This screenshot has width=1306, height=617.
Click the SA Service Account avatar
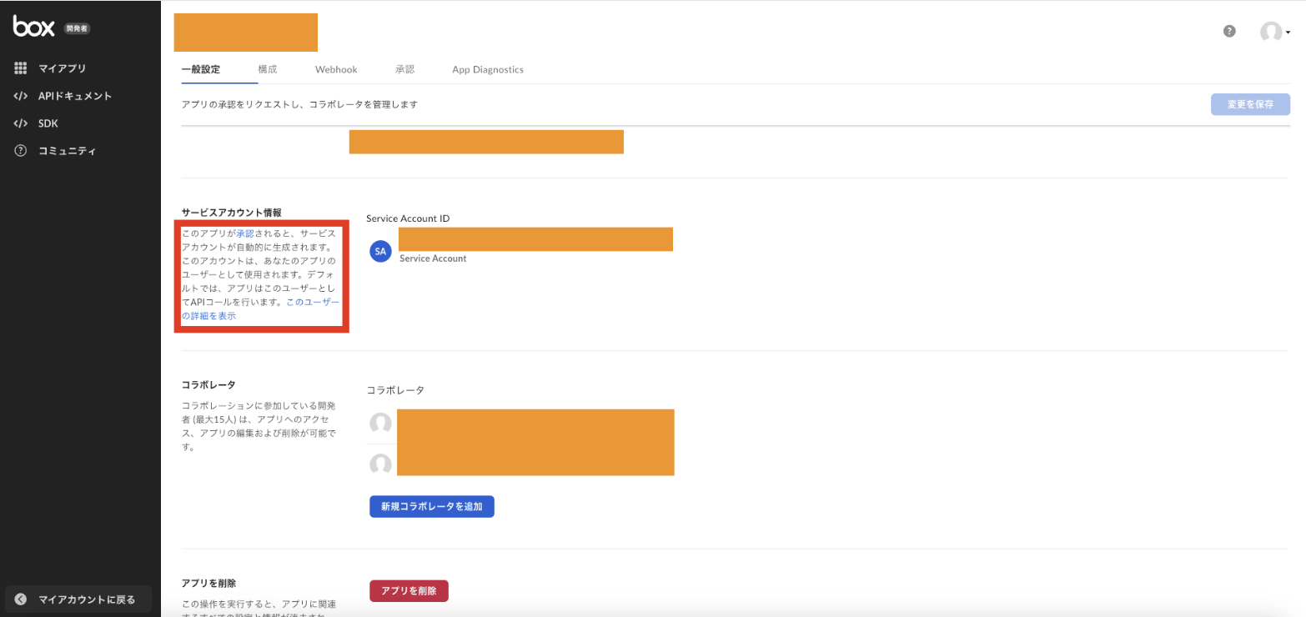click(380, 251)
